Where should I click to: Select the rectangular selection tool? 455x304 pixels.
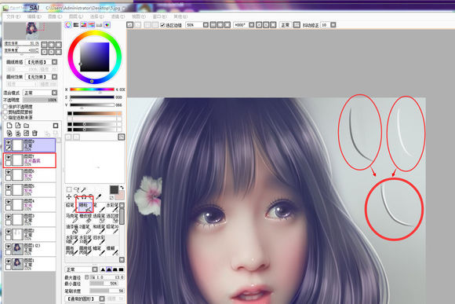click(69, 189)
